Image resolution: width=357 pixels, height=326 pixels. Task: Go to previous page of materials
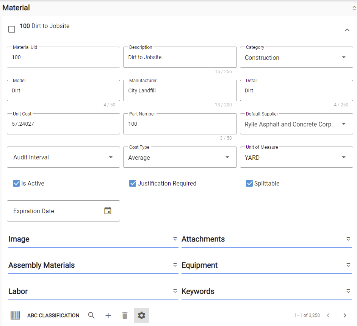(328, 315)
